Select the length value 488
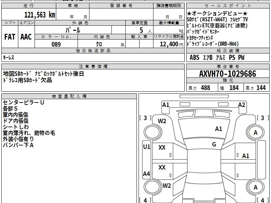 206,88
